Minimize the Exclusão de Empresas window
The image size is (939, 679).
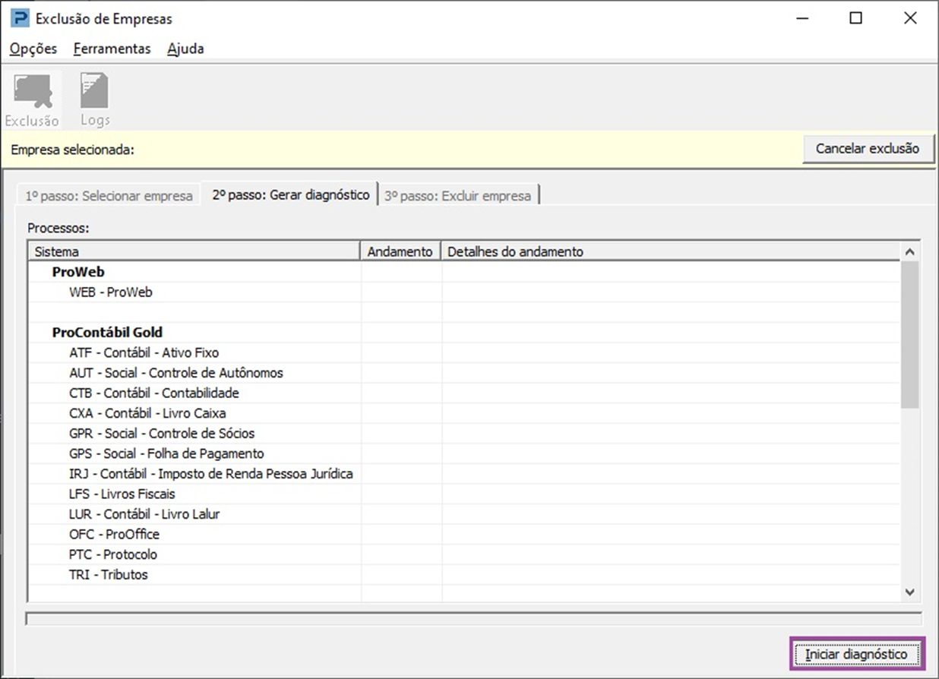click(x=801, y=18)
